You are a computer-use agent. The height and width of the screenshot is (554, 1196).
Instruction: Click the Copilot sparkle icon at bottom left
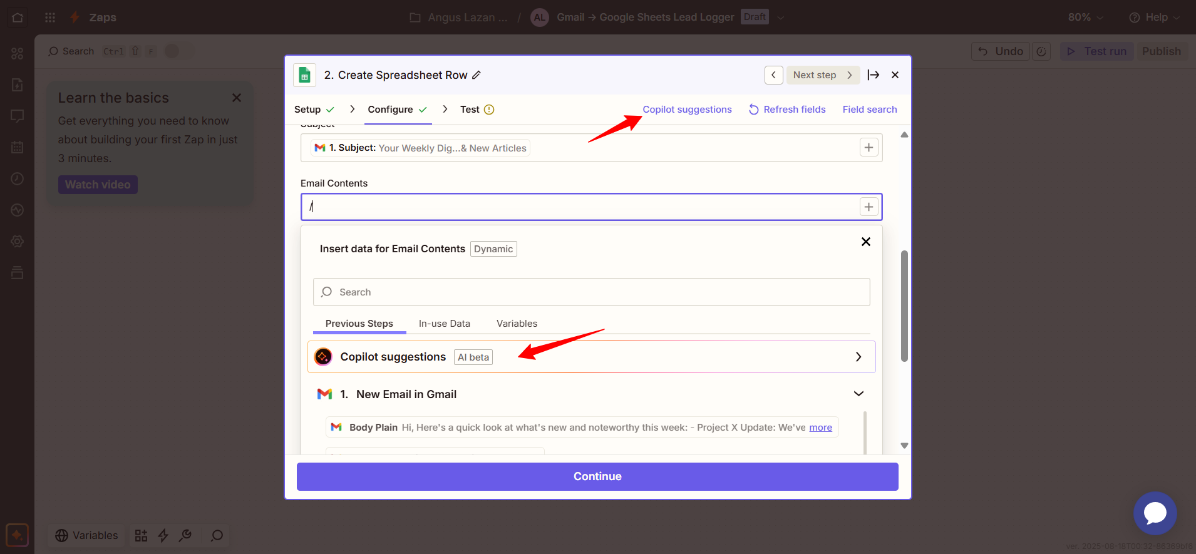pyautogui.click(x=17, y=535)
